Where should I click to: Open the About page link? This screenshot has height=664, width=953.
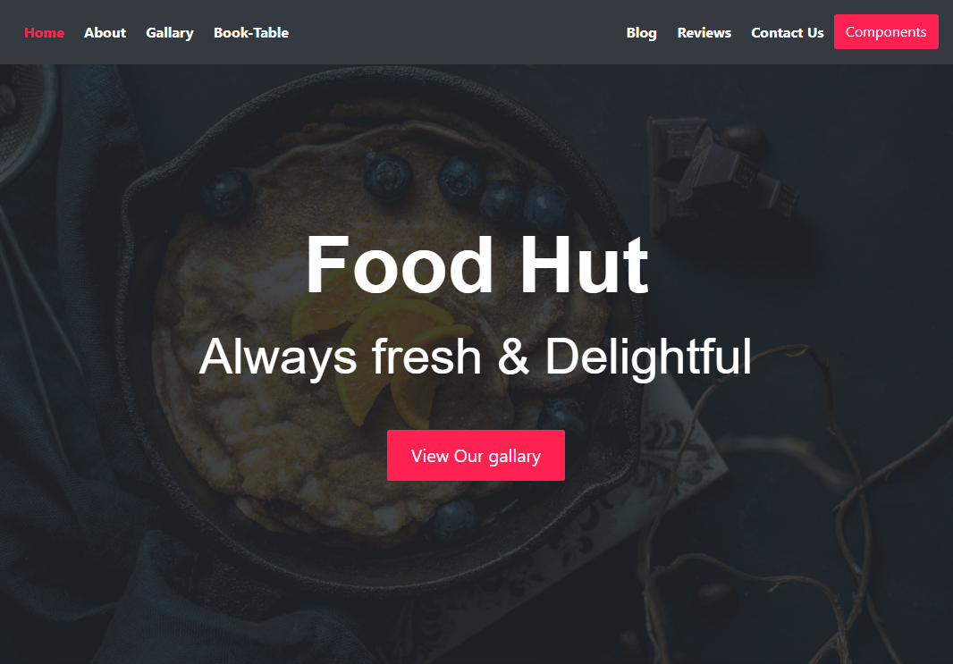point(105,33)
